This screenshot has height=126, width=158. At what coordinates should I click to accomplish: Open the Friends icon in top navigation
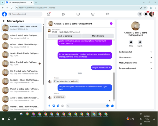click(x=63, y=14)
